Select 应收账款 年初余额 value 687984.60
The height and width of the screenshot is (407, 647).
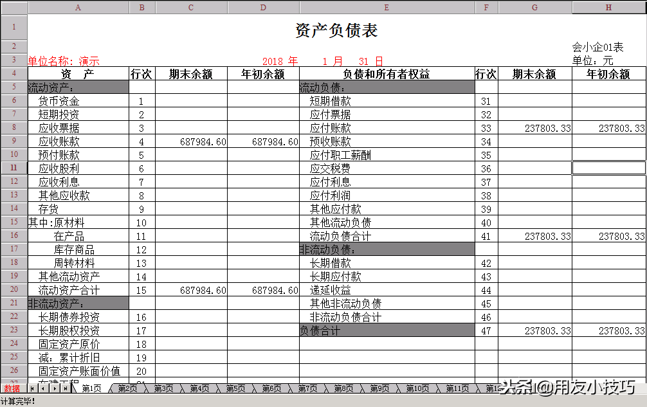[x=263, y=141]
